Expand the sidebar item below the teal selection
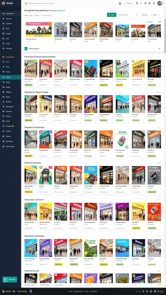 click(11, 82)
